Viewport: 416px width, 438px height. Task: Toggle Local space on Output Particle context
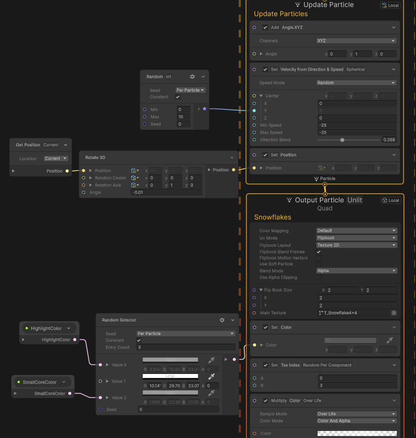pyautogui.click(x=390, y=200)
